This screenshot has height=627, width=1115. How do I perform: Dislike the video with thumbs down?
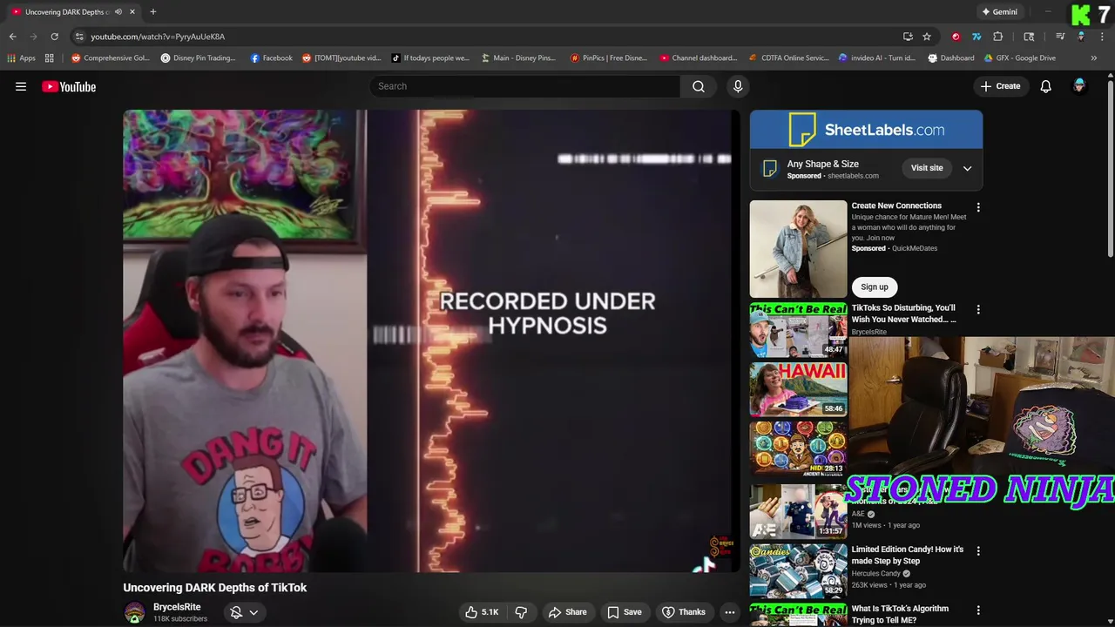tap(521, 612)
